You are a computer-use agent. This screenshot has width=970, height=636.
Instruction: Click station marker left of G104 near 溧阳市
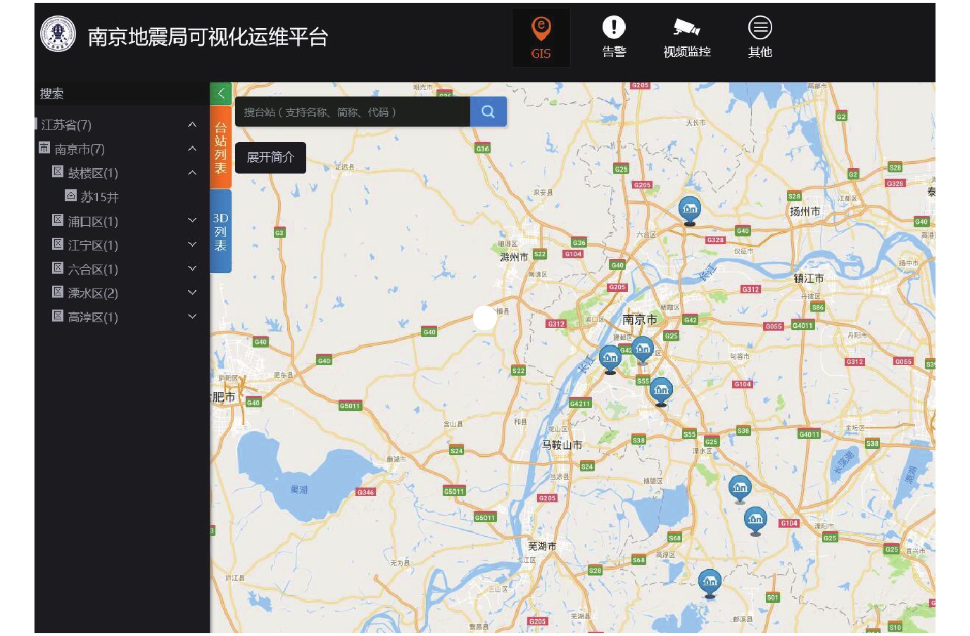point(755,521)
